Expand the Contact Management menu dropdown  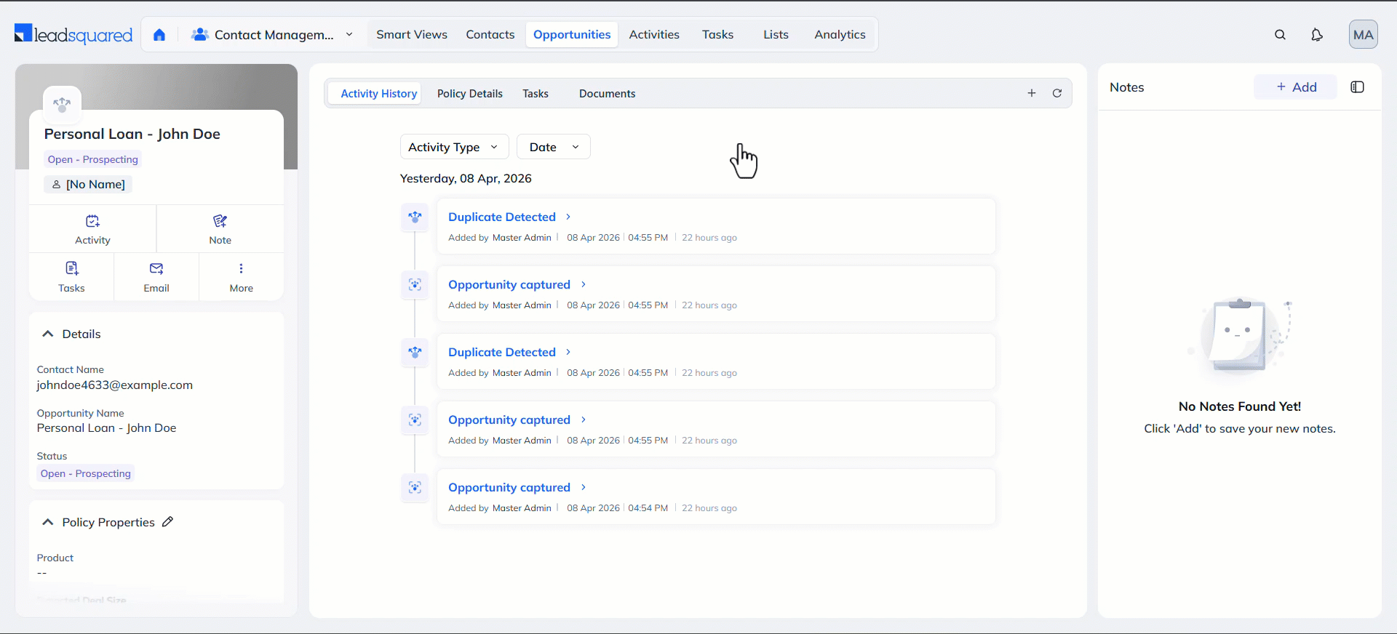(349, 35)
